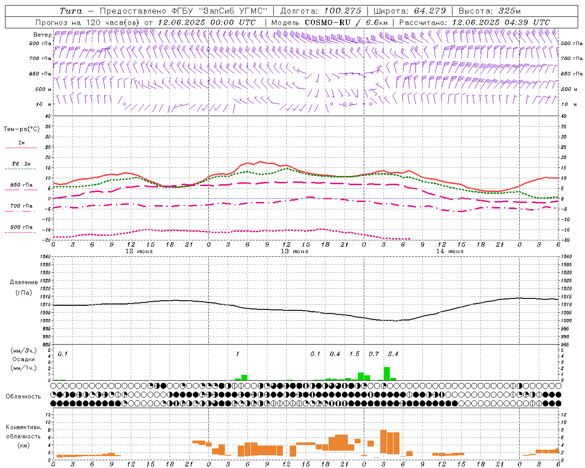Click the station name "Tura" in header
Screen dimensions: 585x468
(71, 11)
